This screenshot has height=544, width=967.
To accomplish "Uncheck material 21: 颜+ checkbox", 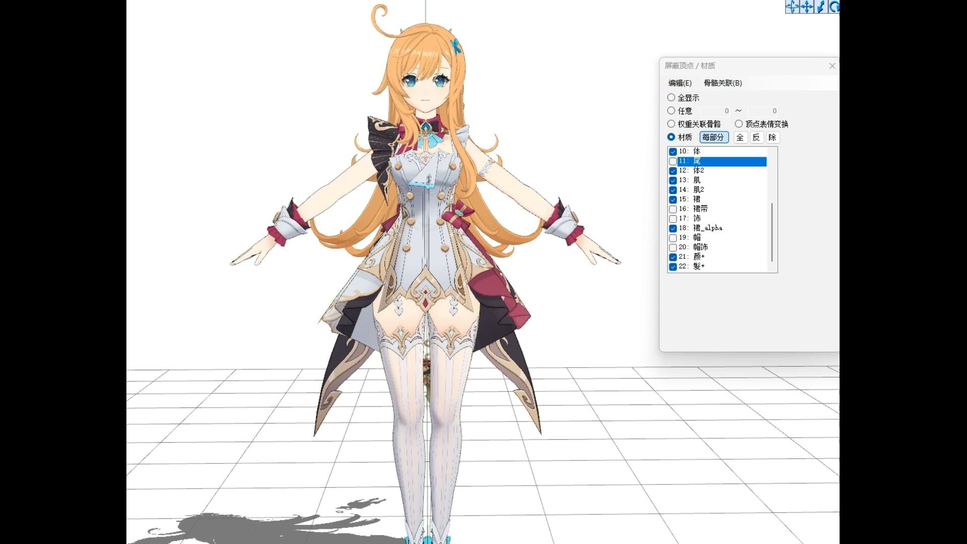I will (673, 257).
